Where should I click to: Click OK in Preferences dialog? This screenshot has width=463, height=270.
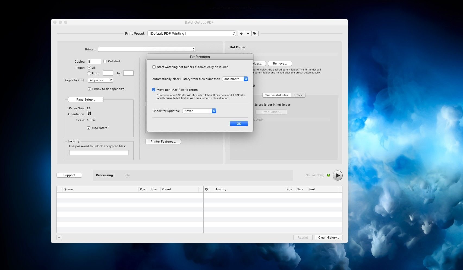coord(239,124)
